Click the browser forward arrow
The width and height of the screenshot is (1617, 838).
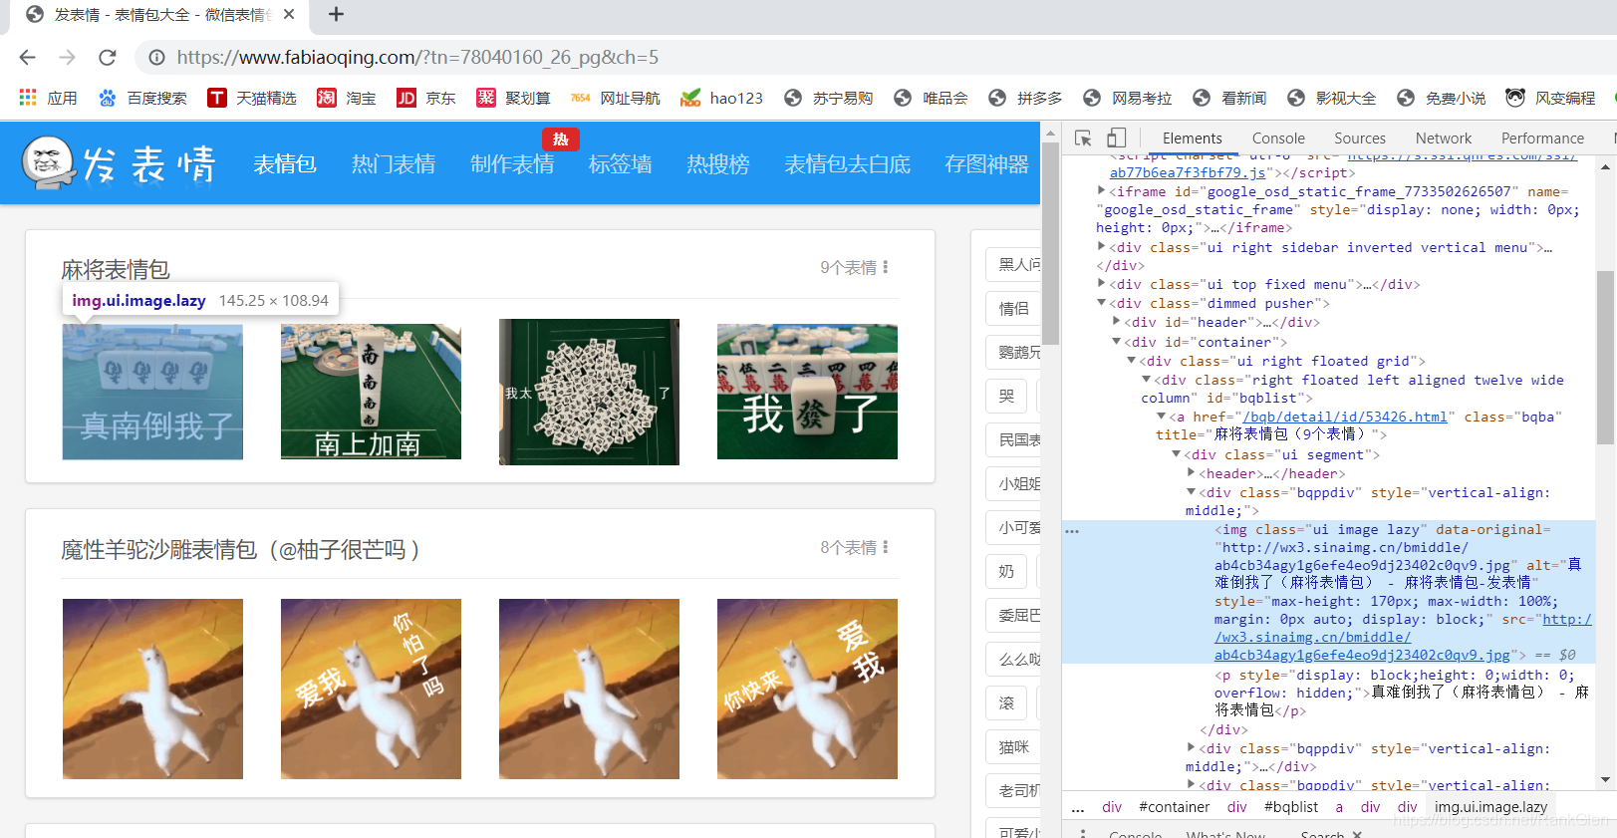click(67, 58)
